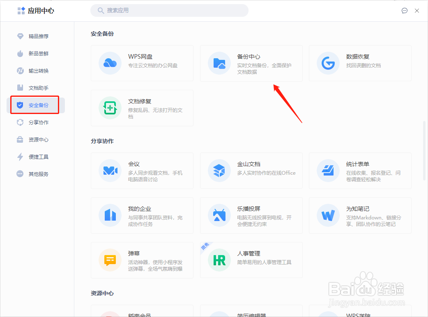Open the 其他服务 sidebar label
Screen dimensions: 428x317
(x=39, y=174)
